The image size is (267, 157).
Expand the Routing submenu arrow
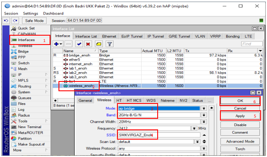pos(47,86)
